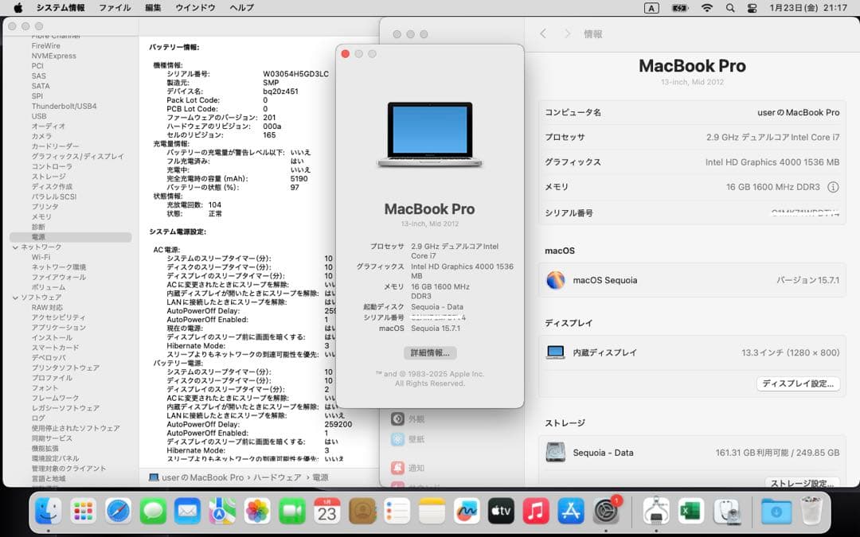The height and width of the screenshot is (537, 860).
Task: Collapse the ソフトウェア section in the sidebar
Action: (x=18, y=298)
